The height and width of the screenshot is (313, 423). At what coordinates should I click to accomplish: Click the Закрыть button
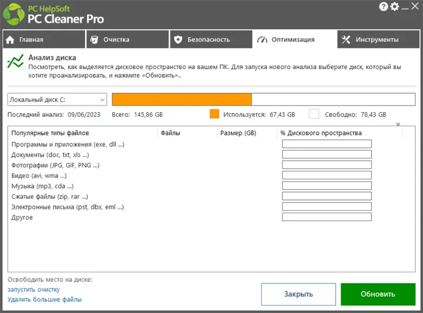[298, 294]
